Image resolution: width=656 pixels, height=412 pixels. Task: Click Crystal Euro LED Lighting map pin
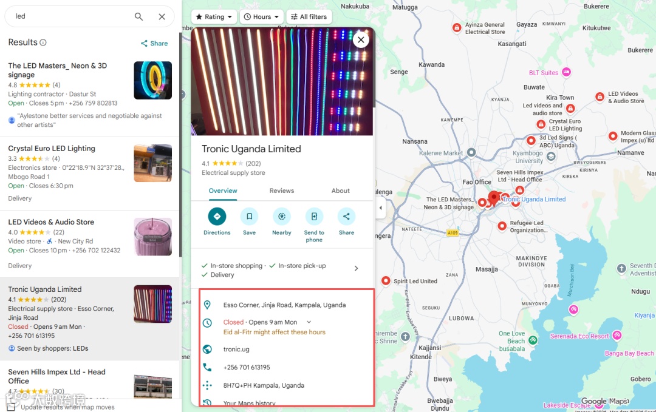pyautogui.click(x=541, y=124)
